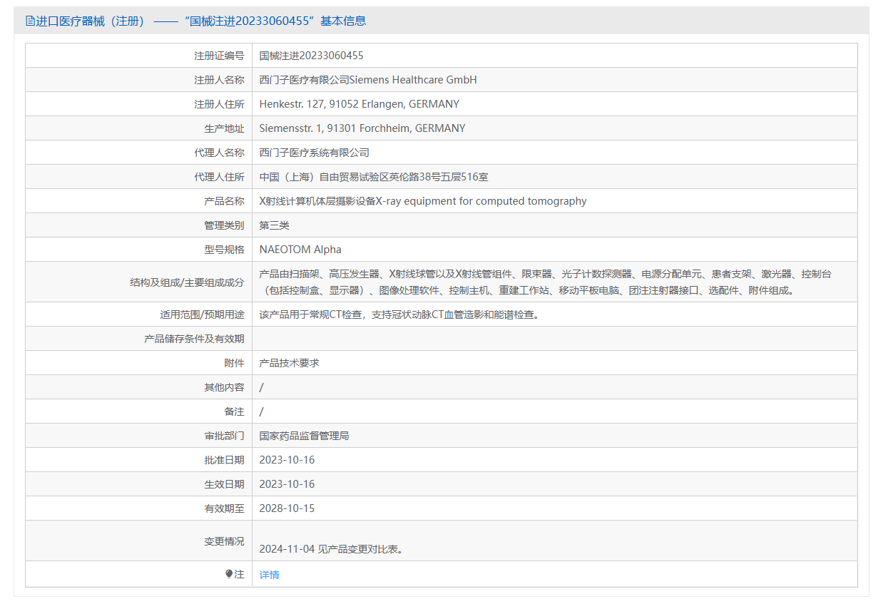Select the composition text starting 产品由扫描架

click(x=546, y=282)
